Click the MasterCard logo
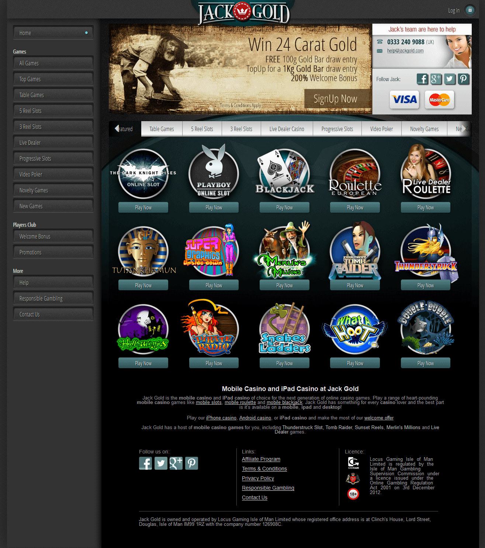Viewport: 485px width, 548px height. (x=440, y=100)
